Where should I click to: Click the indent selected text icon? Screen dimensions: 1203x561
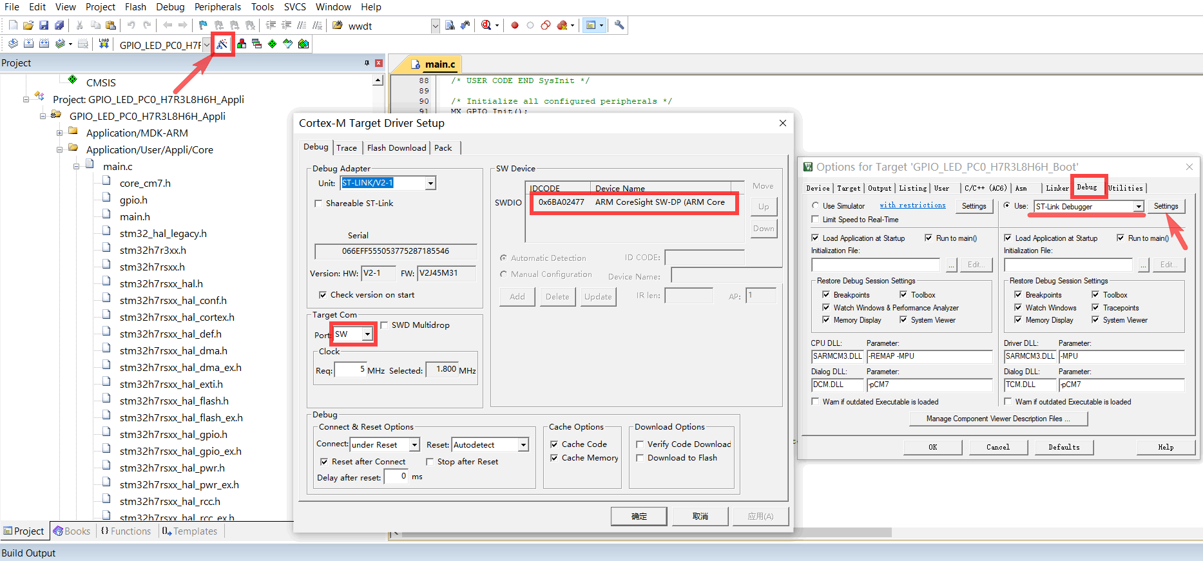271,25
